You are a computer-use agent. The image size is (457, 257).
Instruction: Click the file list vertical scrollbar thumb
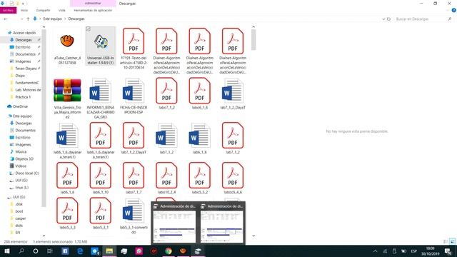253,39
